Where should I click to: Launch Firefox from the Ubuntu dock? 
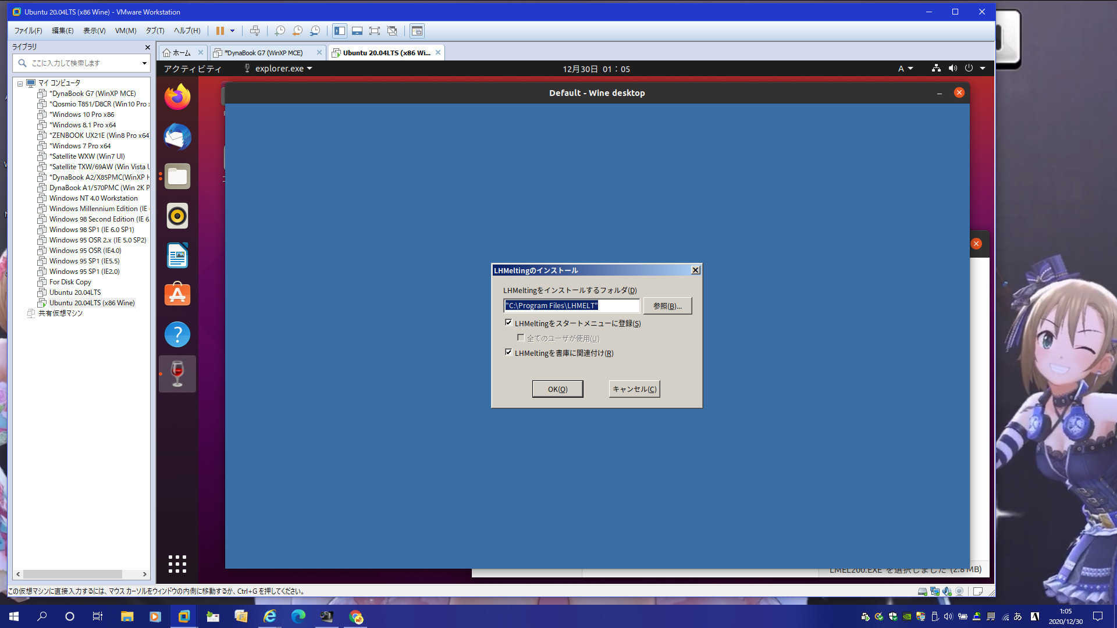coord(177,97)
